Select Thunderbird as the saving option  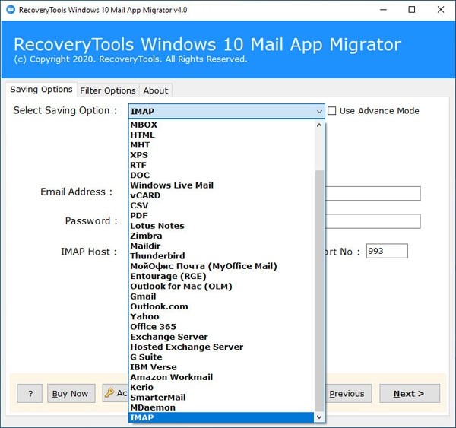pos(157,256)
